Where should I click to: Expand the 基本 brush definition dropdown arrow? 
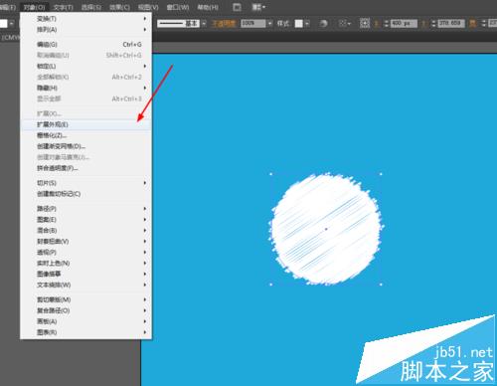click(x=204, y=24)
